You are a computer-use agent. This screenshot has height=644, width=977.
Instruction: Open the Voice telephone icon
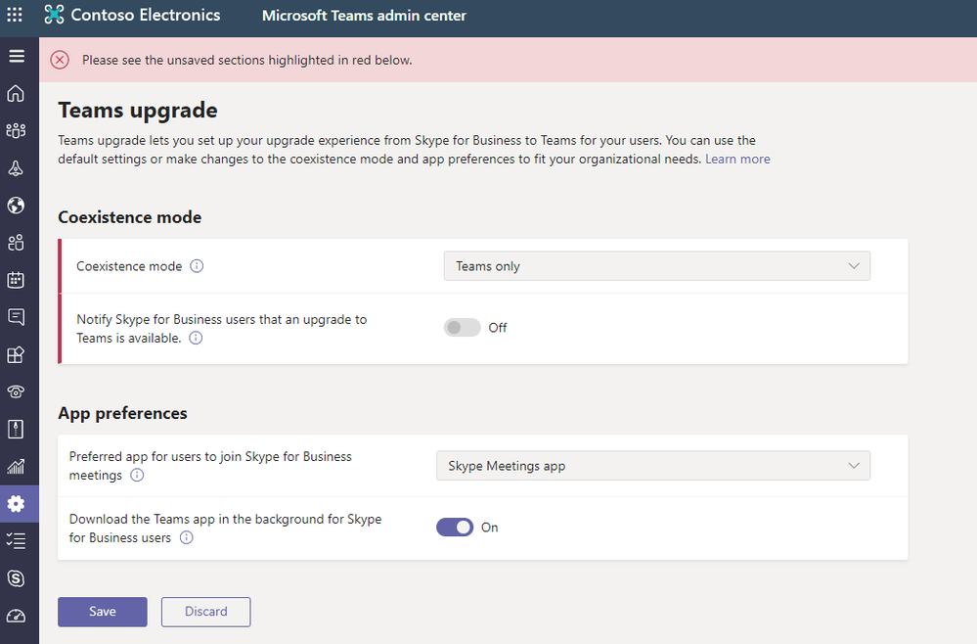[17, 391]
